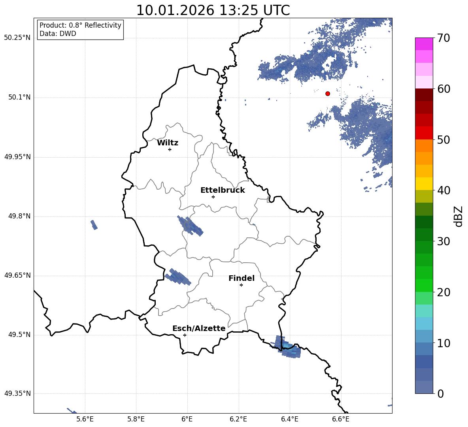Click the Findel label
468x427 pixels.
pos(242,278)
